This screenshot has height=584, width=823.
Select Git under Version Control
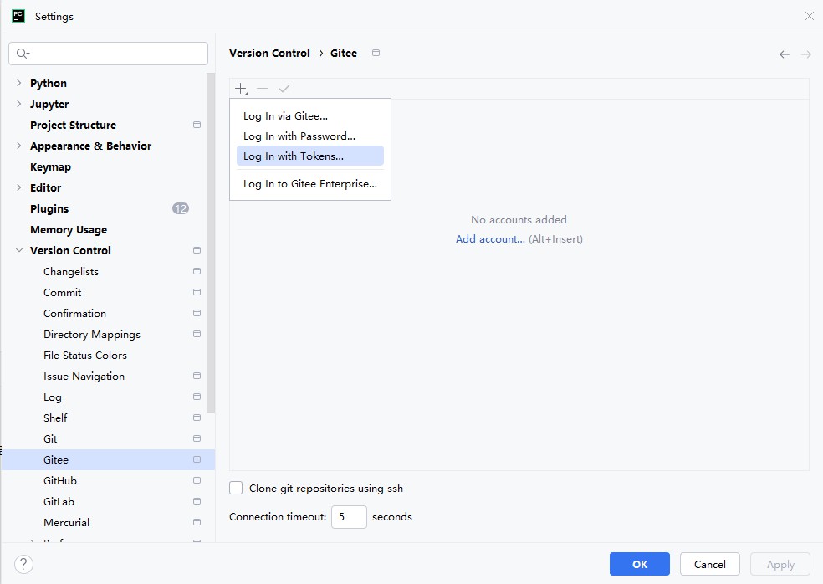pyautogui.click(x=50, y=438)
